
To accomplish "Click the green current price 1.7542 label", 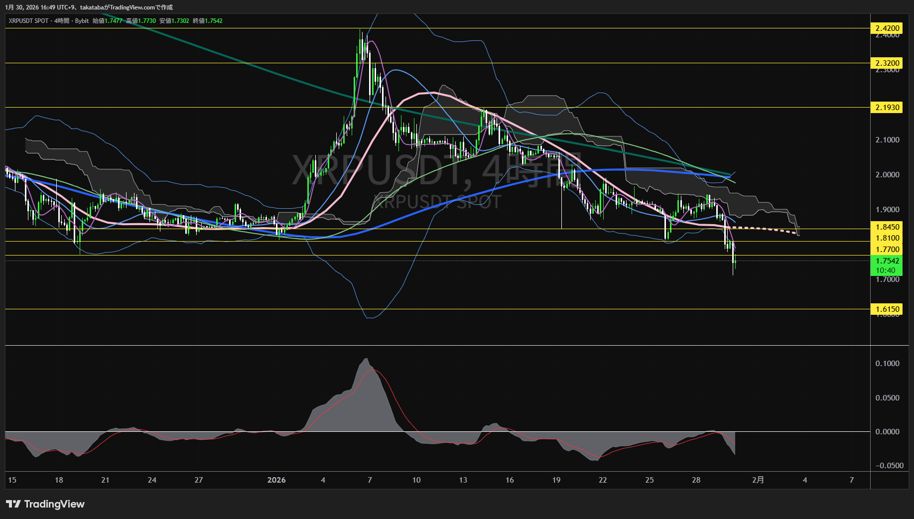I will click(x=887, y=261).
